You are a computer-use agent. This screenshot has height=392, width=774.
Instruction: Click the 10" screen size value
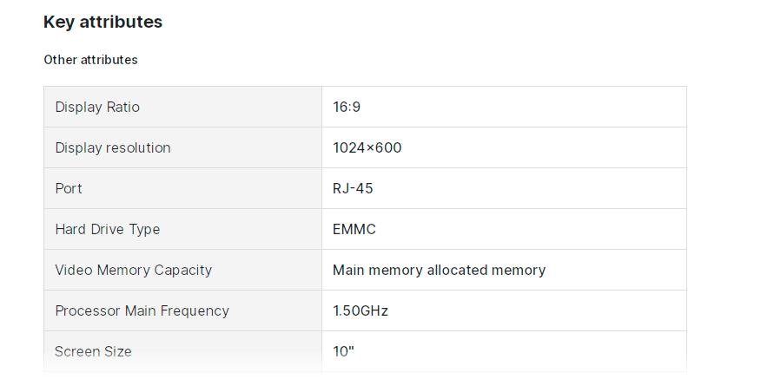click(x=344, y=351)
